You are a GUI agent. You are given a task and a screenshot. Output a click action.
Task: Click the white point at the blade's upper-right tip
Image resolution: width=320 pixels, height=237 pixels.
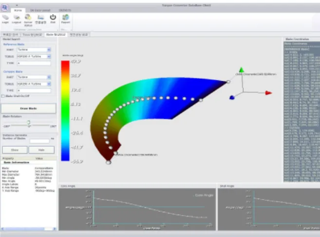[x=228, y=82]
